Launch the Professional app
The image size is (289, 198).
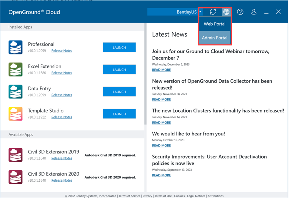[119, 47]
